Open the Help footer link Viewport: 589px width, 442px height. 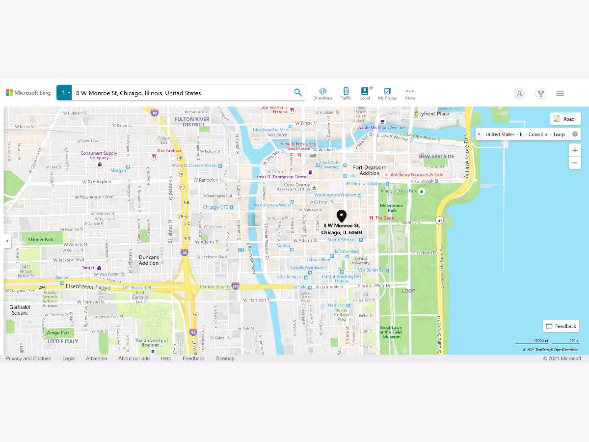coord(166,359)
